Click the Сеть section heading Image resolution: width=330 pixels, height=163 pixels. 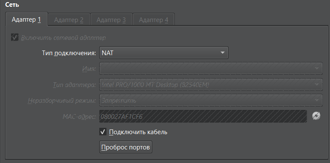pyautogui.click(x=12, y=5)
